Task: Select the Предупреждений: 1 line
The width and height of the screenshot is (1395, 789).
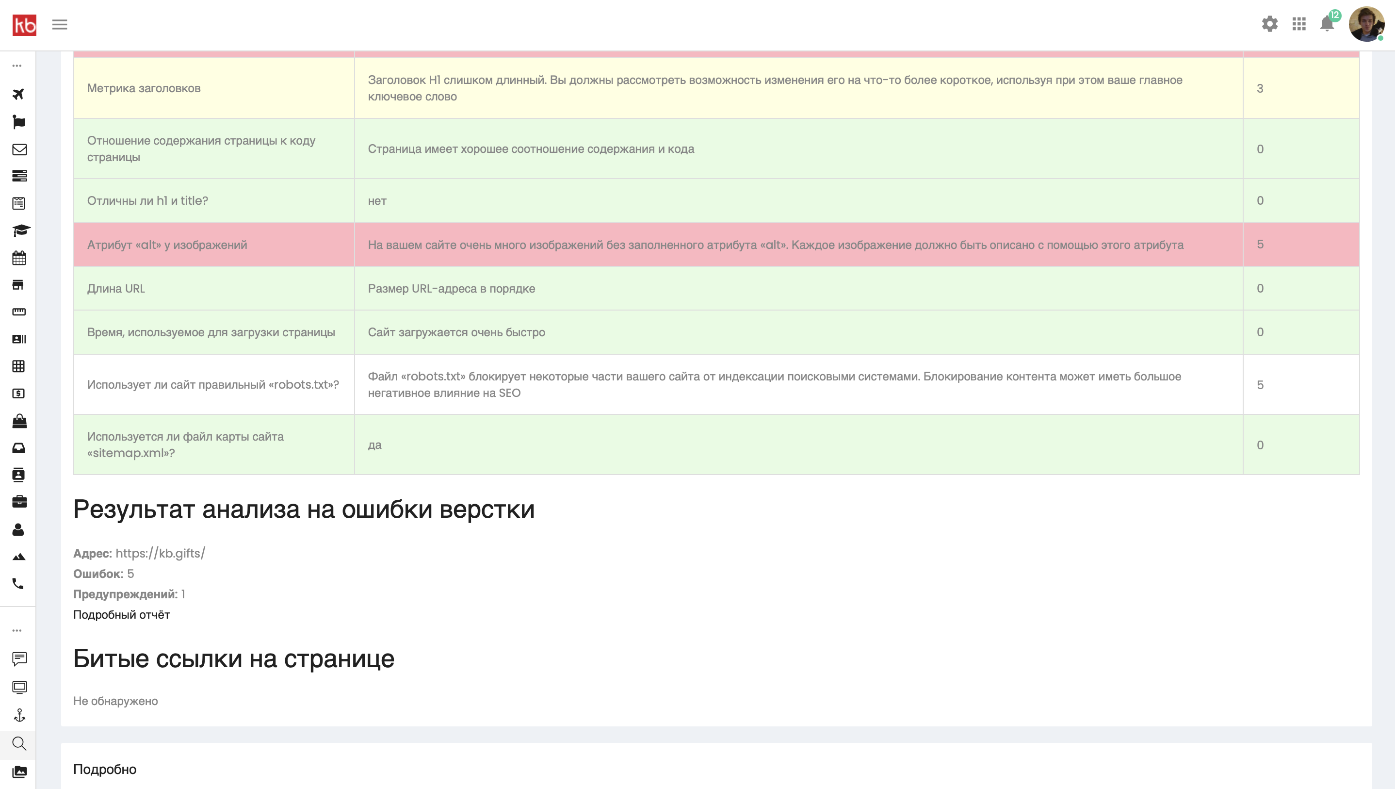Action: coord(130,594)
